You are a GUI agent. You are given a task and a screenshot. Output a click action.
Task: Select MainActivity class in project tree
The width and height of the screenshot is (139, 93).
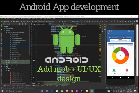14,53
